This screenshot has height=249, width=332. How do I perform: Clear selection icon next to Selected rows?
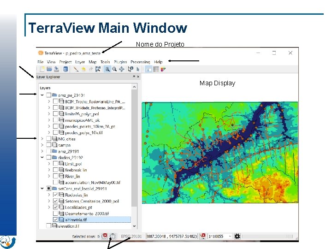pos(105,236)
